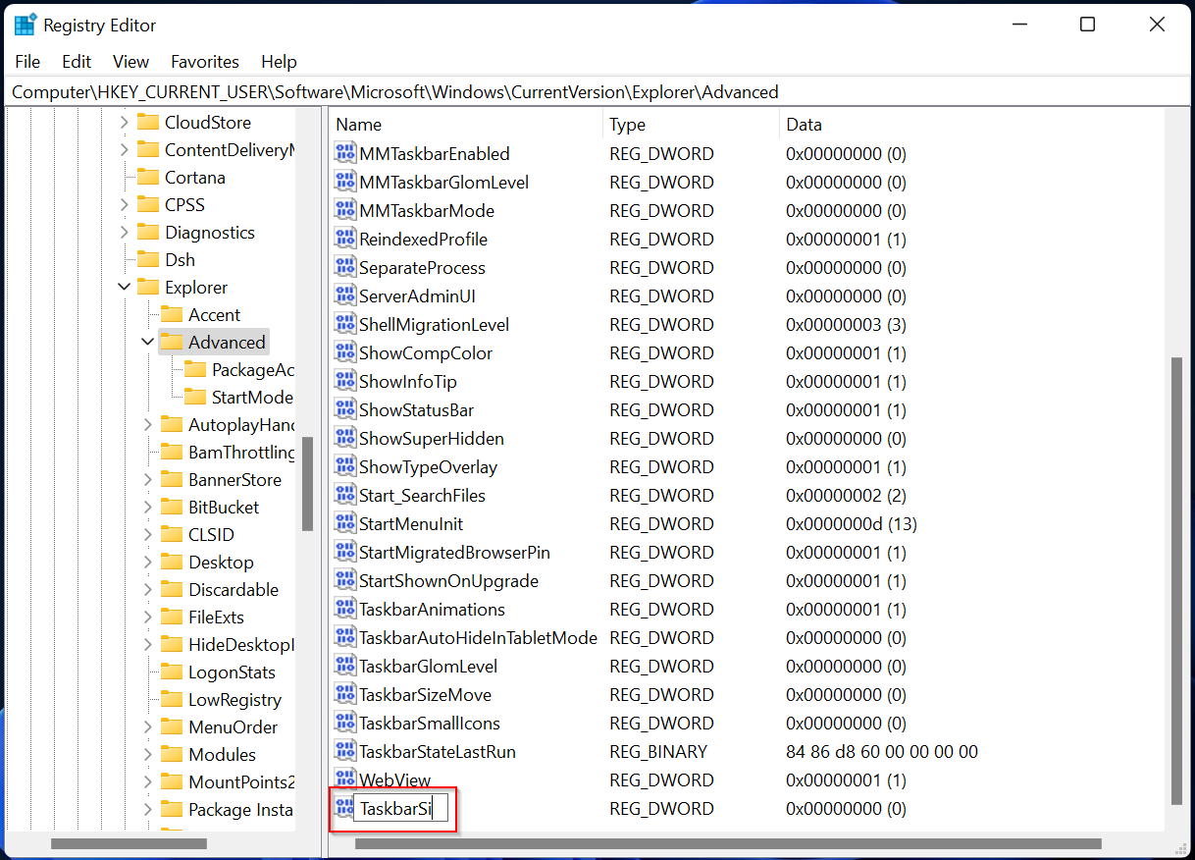
Task: Click the DWORD icon beside TaskbarSmallIcons
Action: coord(344,723)
